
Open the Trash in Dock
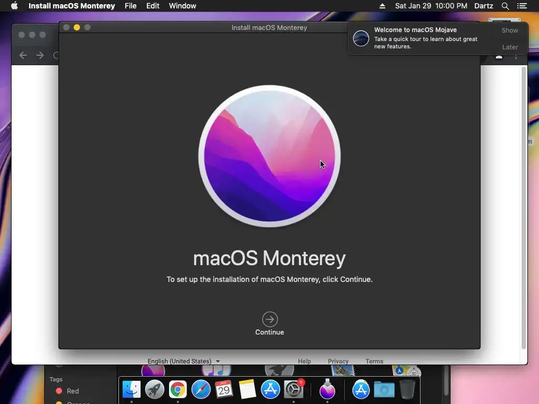click(407, 389)
